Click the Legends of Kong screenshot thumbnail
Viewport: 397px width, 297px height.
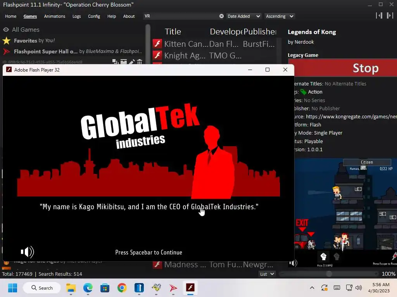pos(345,213)
